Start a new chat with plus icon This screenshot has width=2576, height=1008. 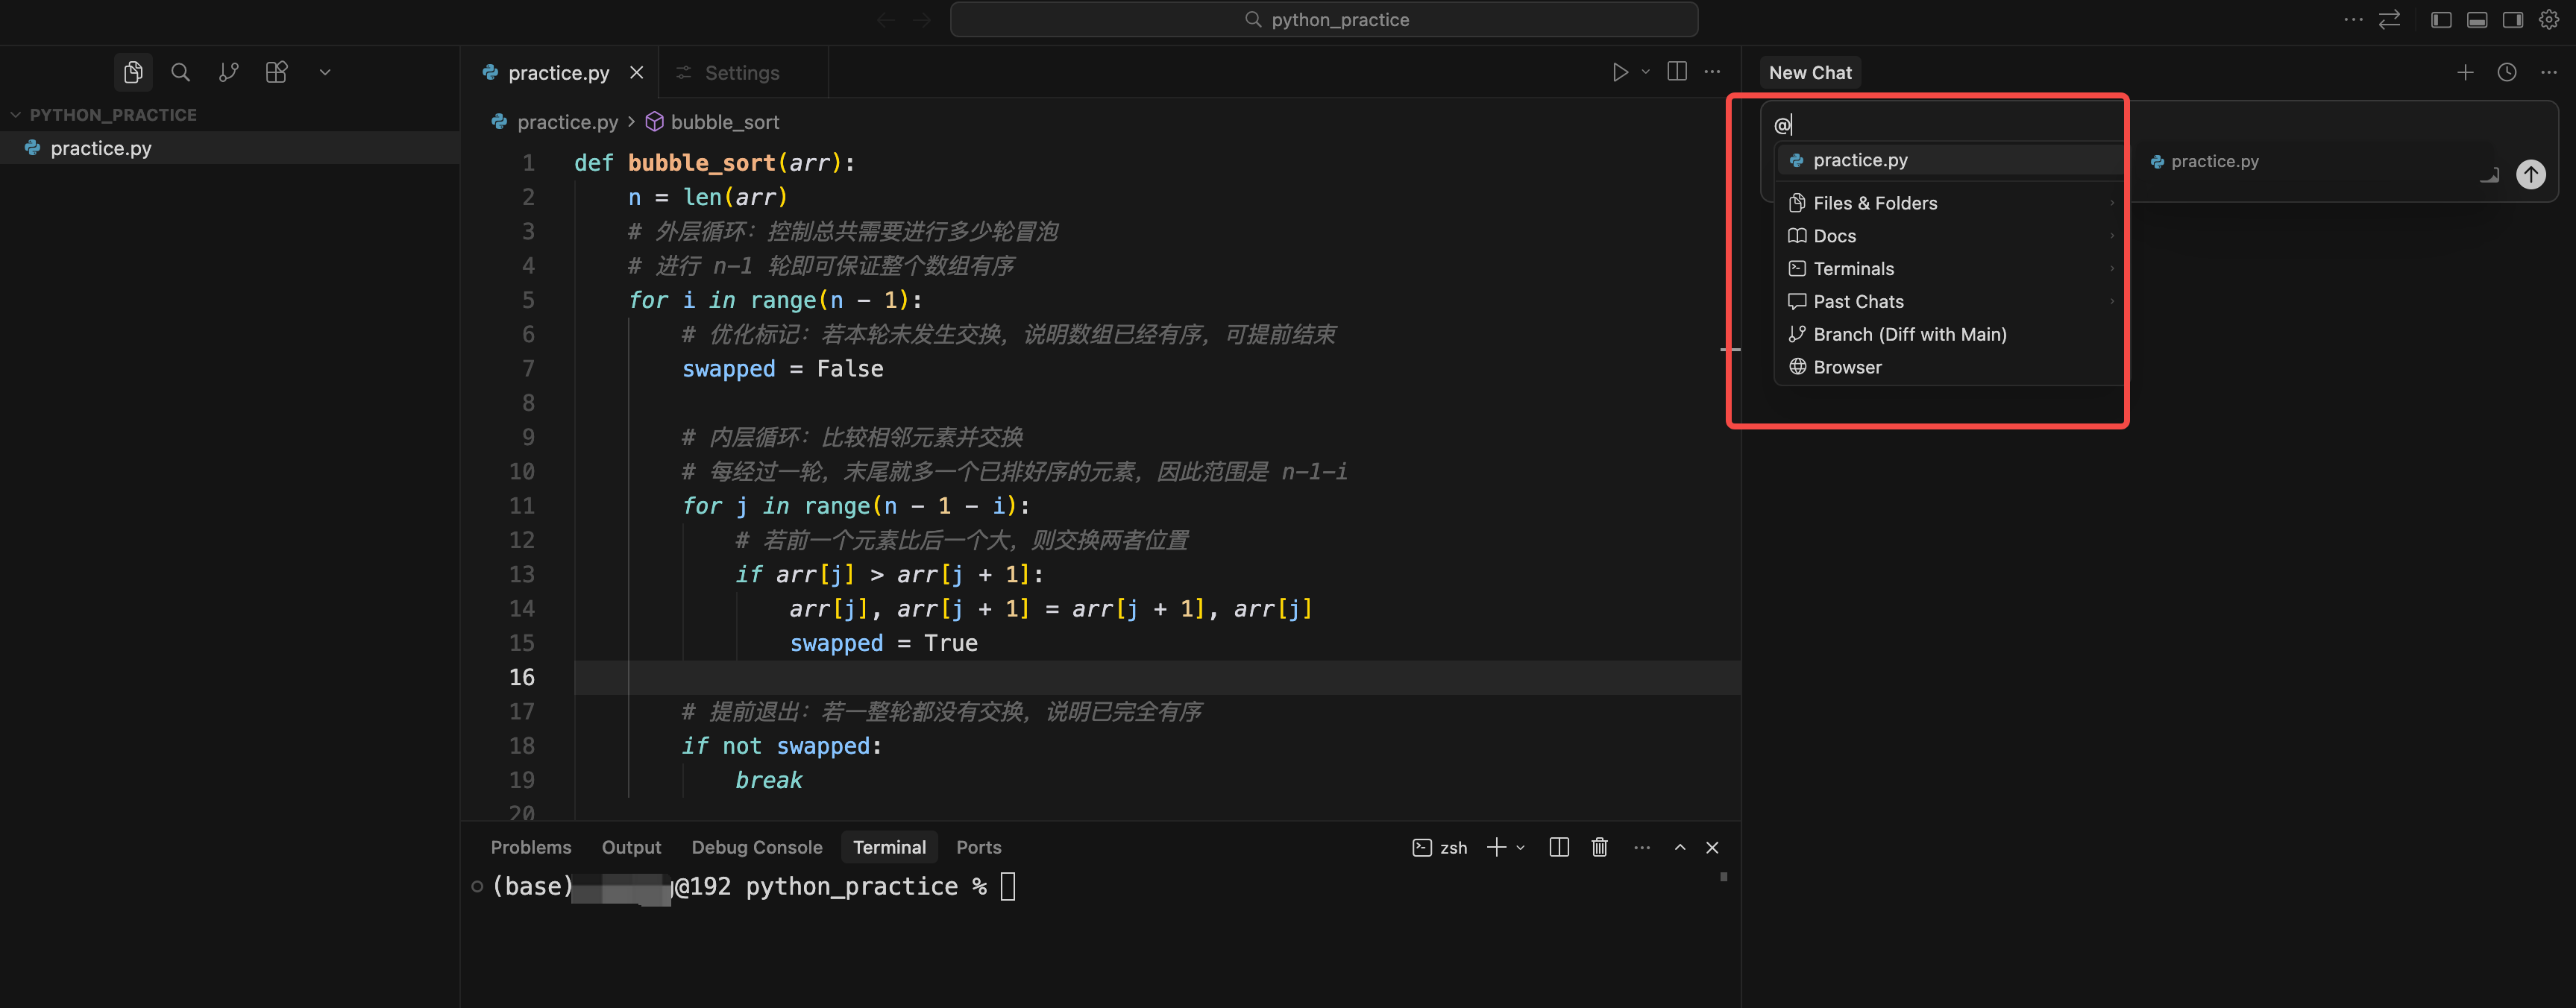point(2465,72)
